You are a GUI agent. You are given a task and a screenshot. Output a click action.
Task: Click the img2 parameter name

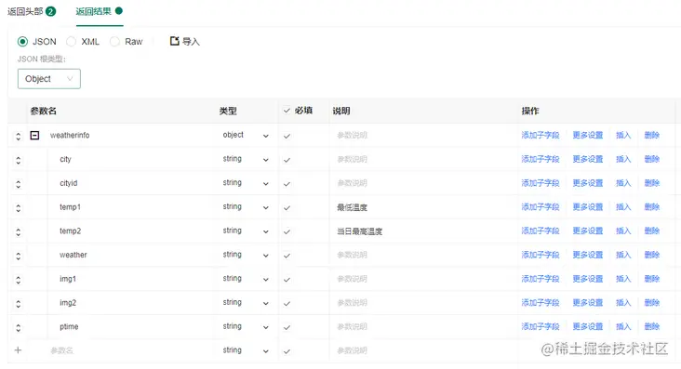coord(68,303)
